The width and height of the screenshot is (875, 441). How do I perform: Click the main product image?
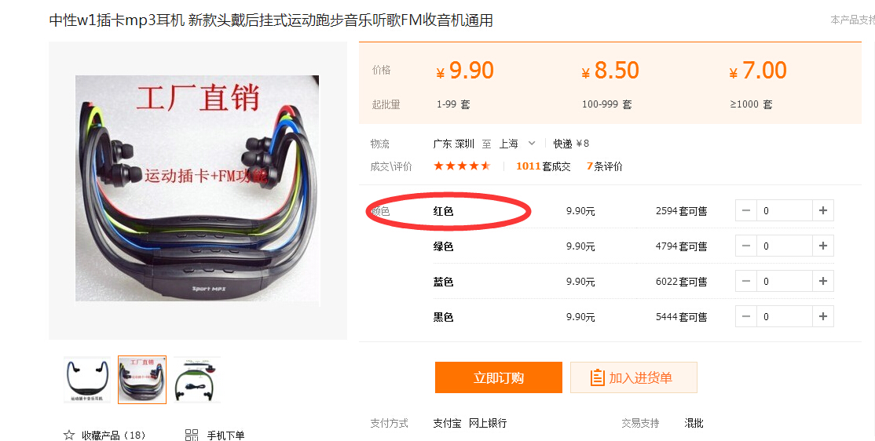(198, 188)
